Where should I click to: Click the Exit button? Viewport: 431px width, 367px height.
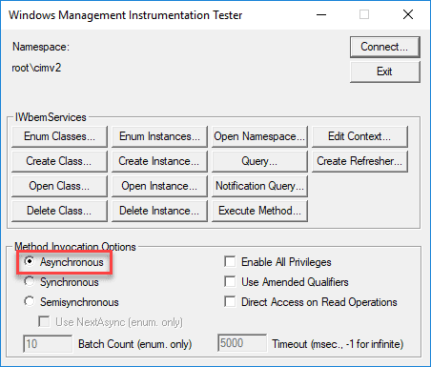(x=385, y=71)
